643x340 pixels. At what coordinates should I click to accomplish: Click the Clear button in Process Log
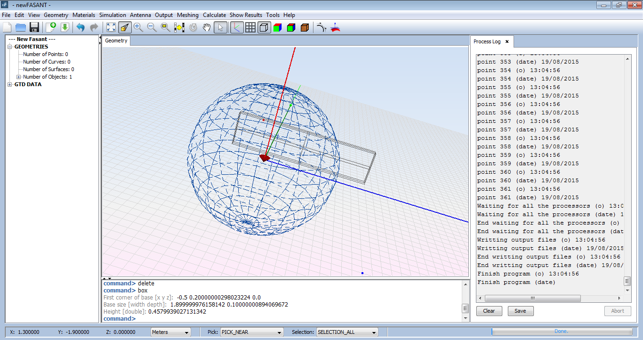489,311
